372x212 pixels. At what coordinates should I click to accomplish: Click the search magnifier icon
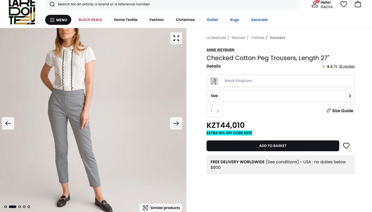(52, 4)
